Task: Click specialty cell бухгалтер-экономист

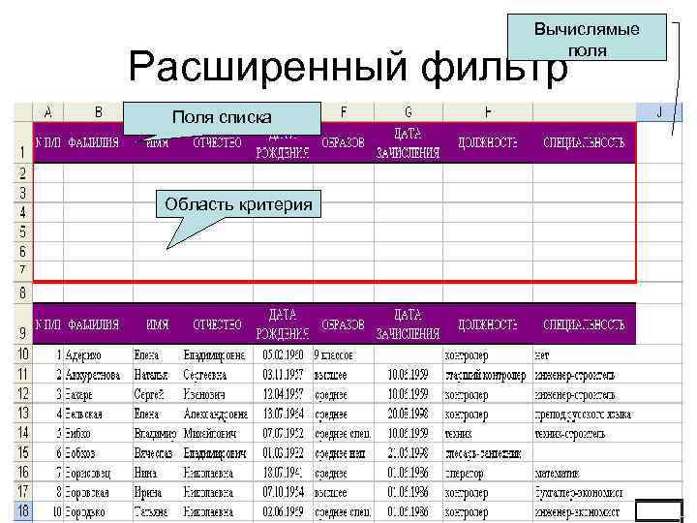Action: point(584,492)
